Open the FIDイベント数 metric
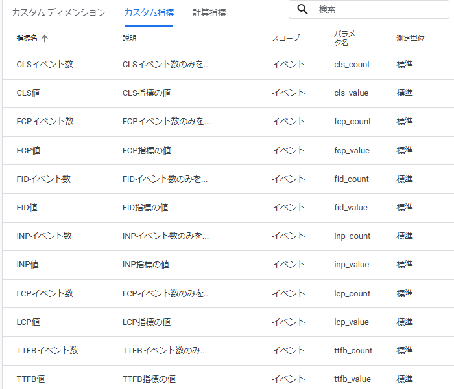The image size is (454, 389). click(43, 179)
